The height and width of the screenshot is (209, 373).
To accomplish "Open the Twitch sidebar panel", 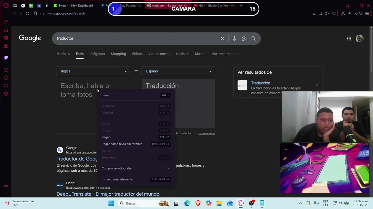I will 6,57.
